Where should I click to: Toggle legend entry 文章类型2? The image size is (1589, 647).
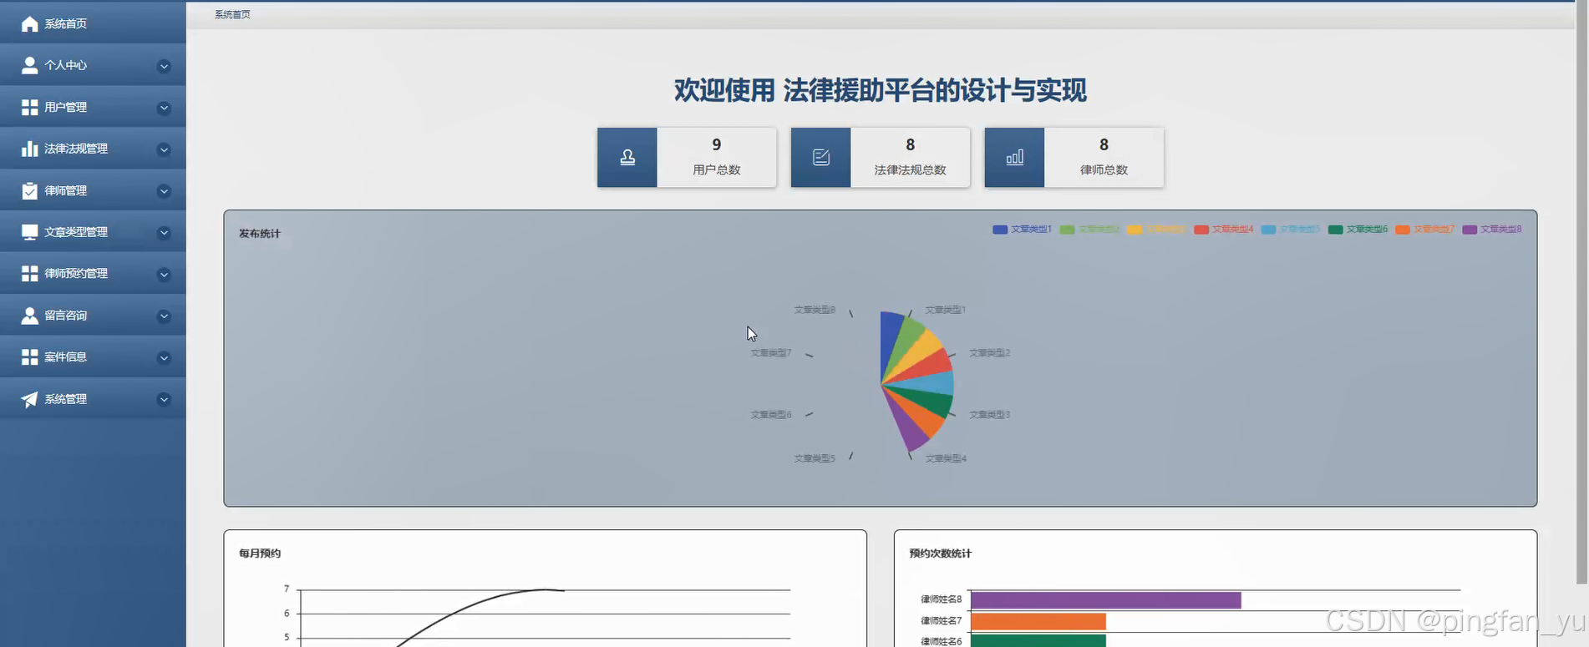tap(1089, 229)
